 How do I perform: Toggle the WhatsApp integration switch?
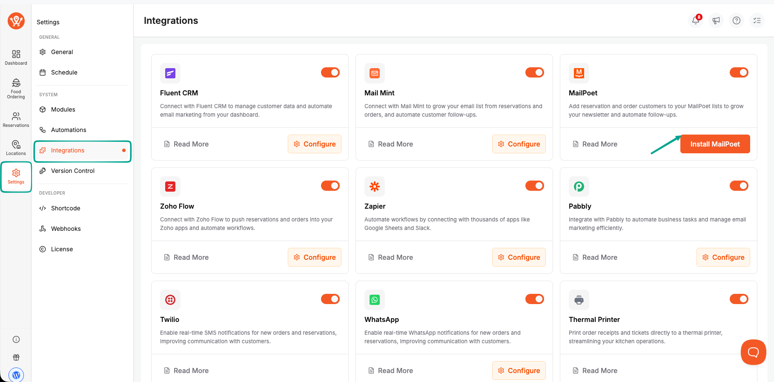pyautogui.click(x=535, y=299)
